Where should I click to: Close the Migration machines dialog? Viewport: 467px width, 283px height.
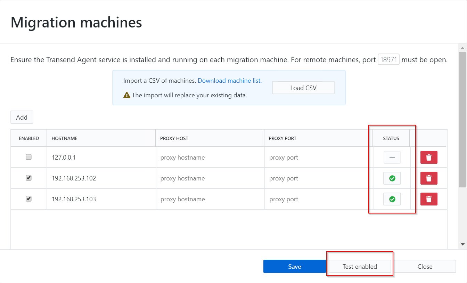pyautogui.click(x=425, y=266)
